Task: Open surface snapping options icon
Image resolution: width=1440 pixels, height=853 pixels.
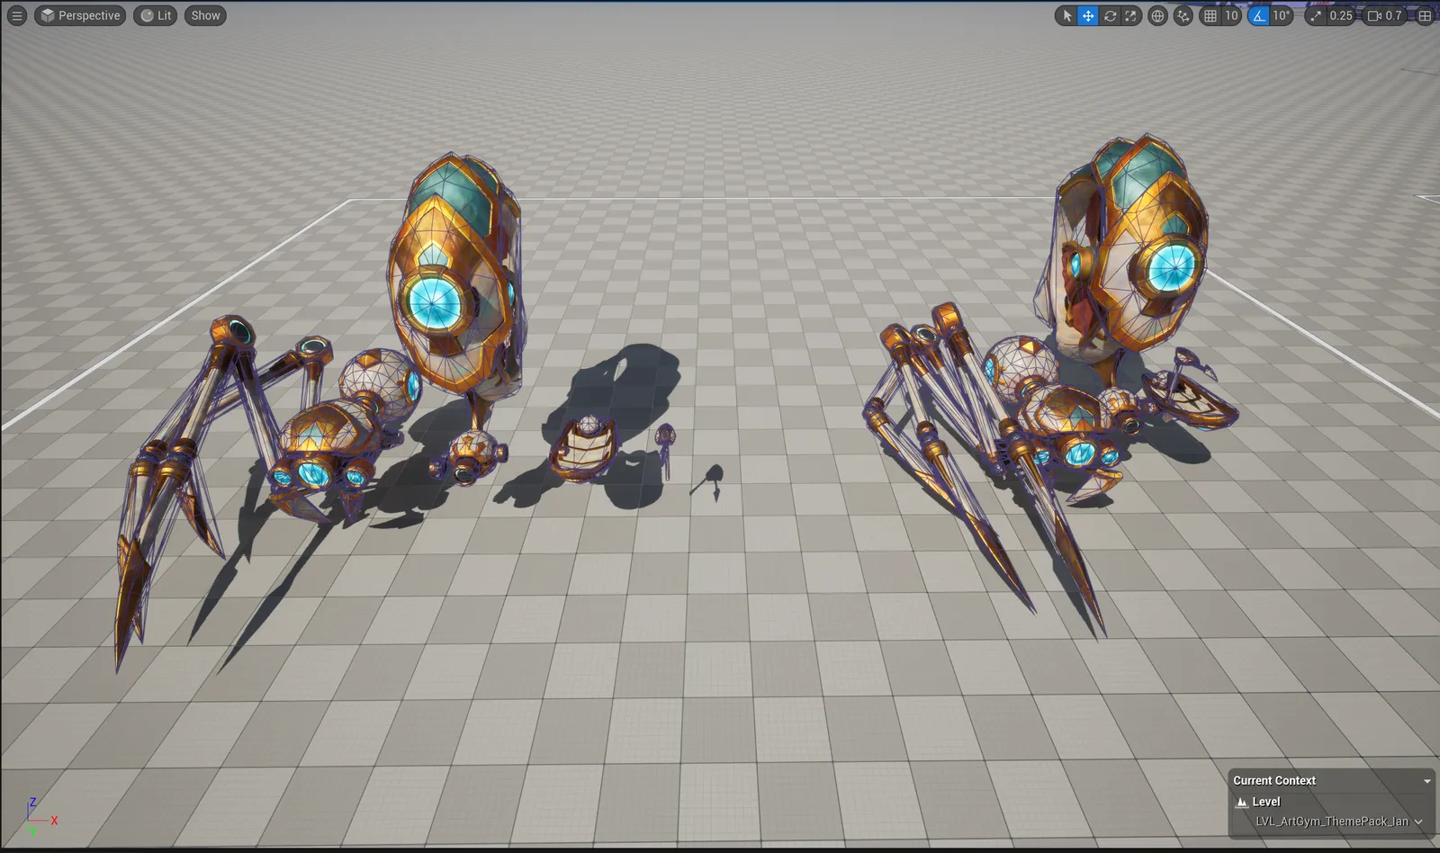Action: [x=1183, y=15]
